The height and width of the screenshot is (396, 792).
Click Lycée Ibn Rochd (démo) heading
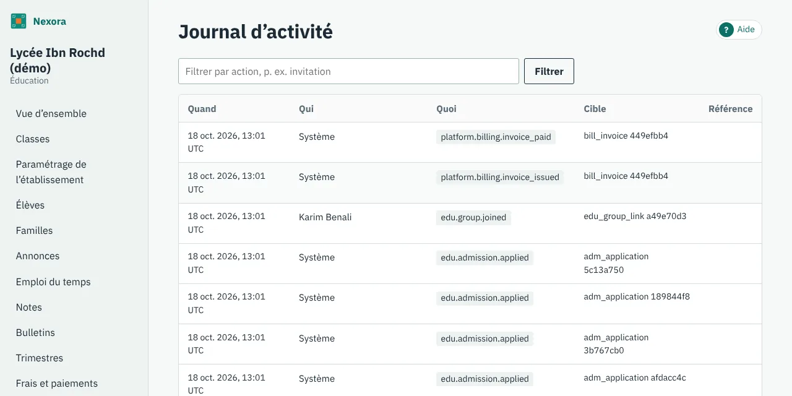tap(58, 60)
